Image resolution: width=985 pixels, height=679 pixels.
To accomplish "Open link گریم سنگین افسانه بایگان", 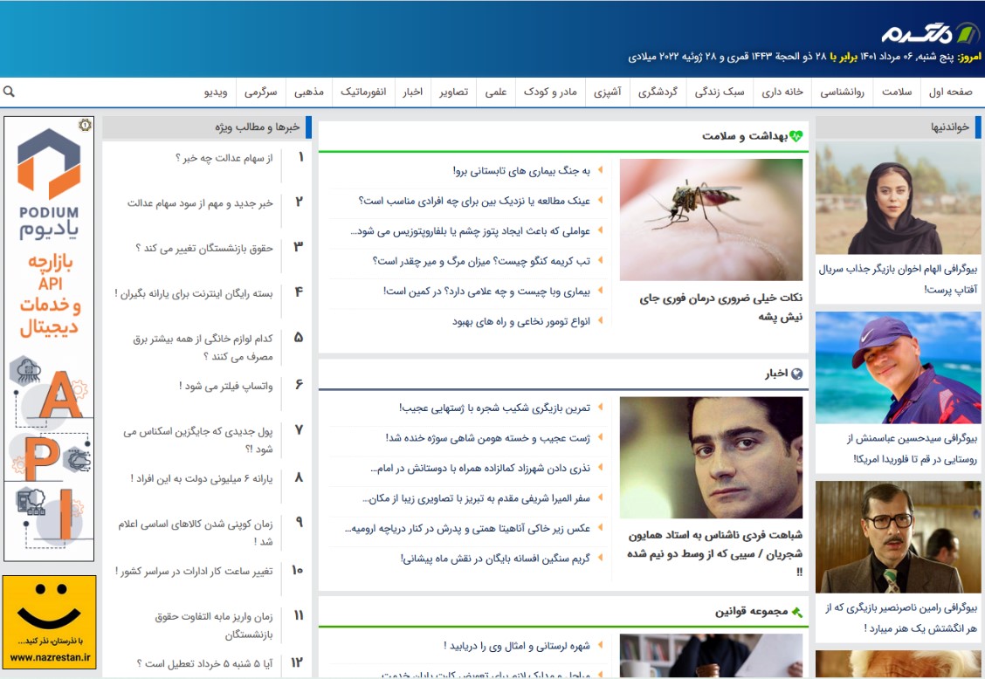I will 496,559.
